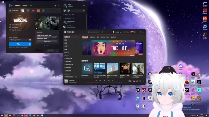Select the 个性推荐 tab
This screenshot has width=209, height=117.
click(85, 37)
